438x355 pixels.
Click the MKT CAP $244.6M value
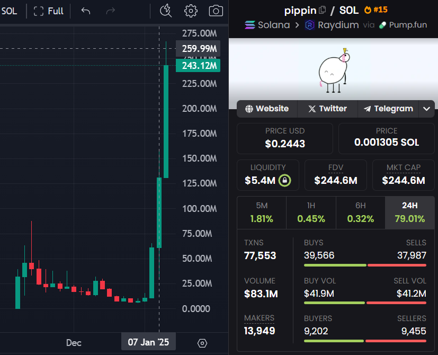(404, 181)
